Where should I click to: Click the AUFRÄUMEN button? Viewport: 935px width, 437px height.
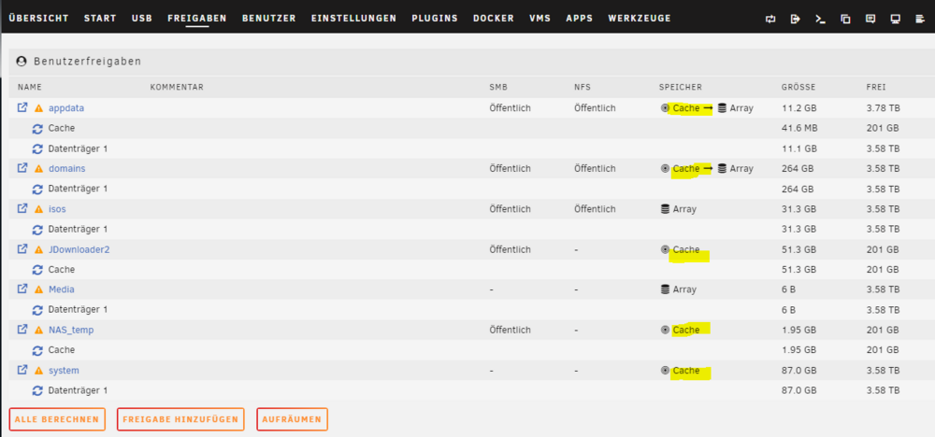coord(292,419)
